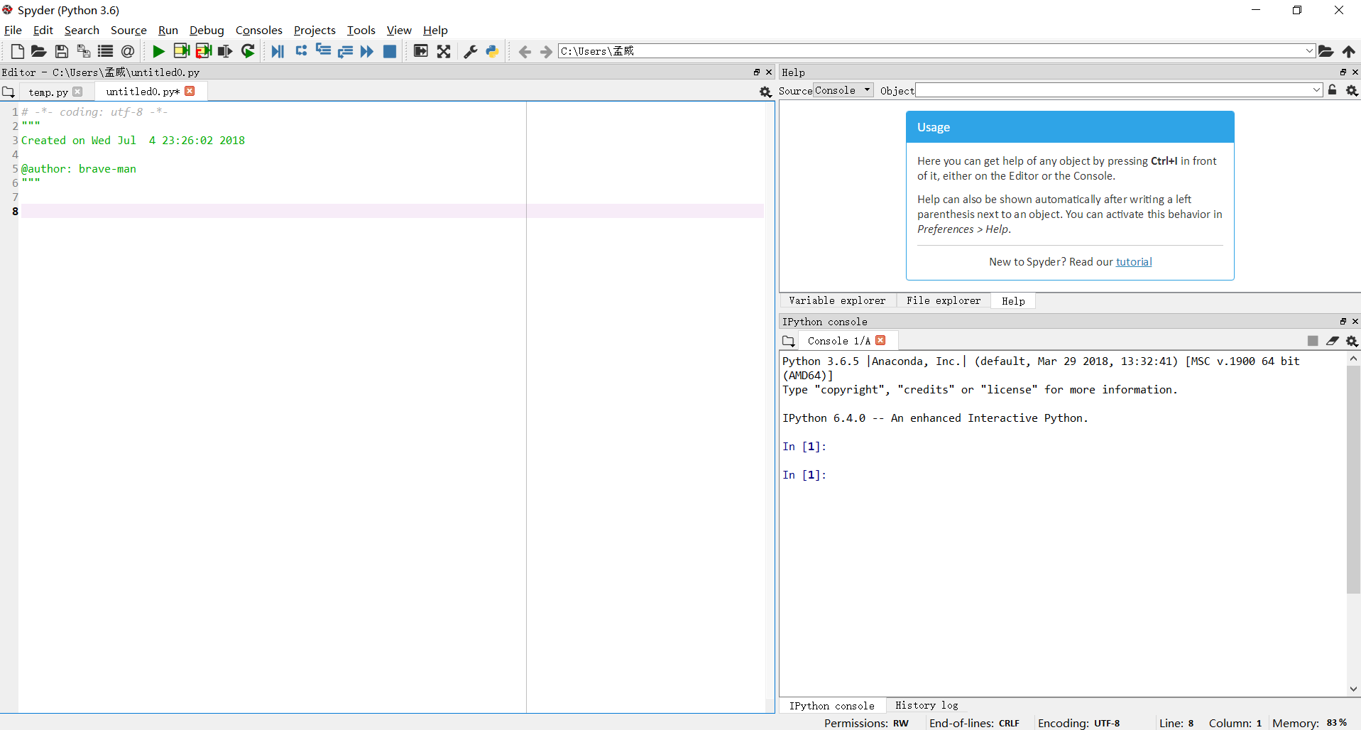Image resolution: width=1361 pixels, height=730 pixels.
Task: Open the Consoles menu
Action: point(259,30)
